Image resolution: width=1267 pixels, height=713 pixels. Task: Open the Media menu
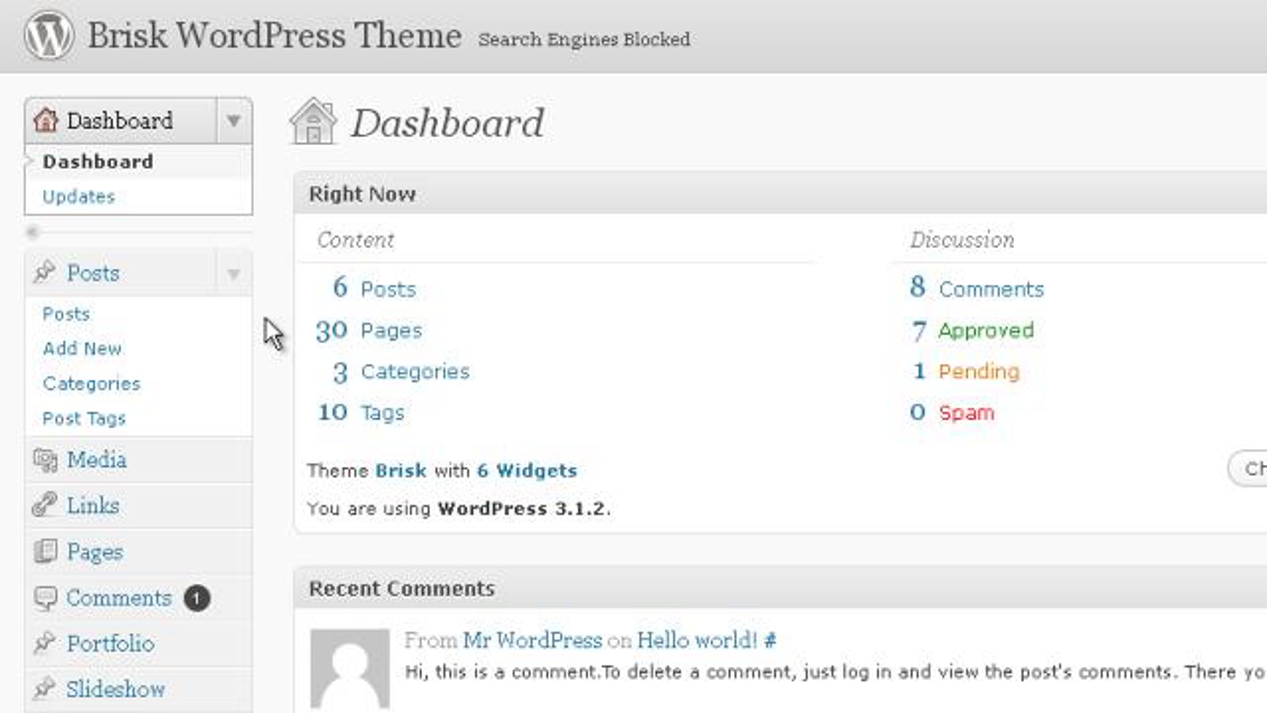point(97,459)
